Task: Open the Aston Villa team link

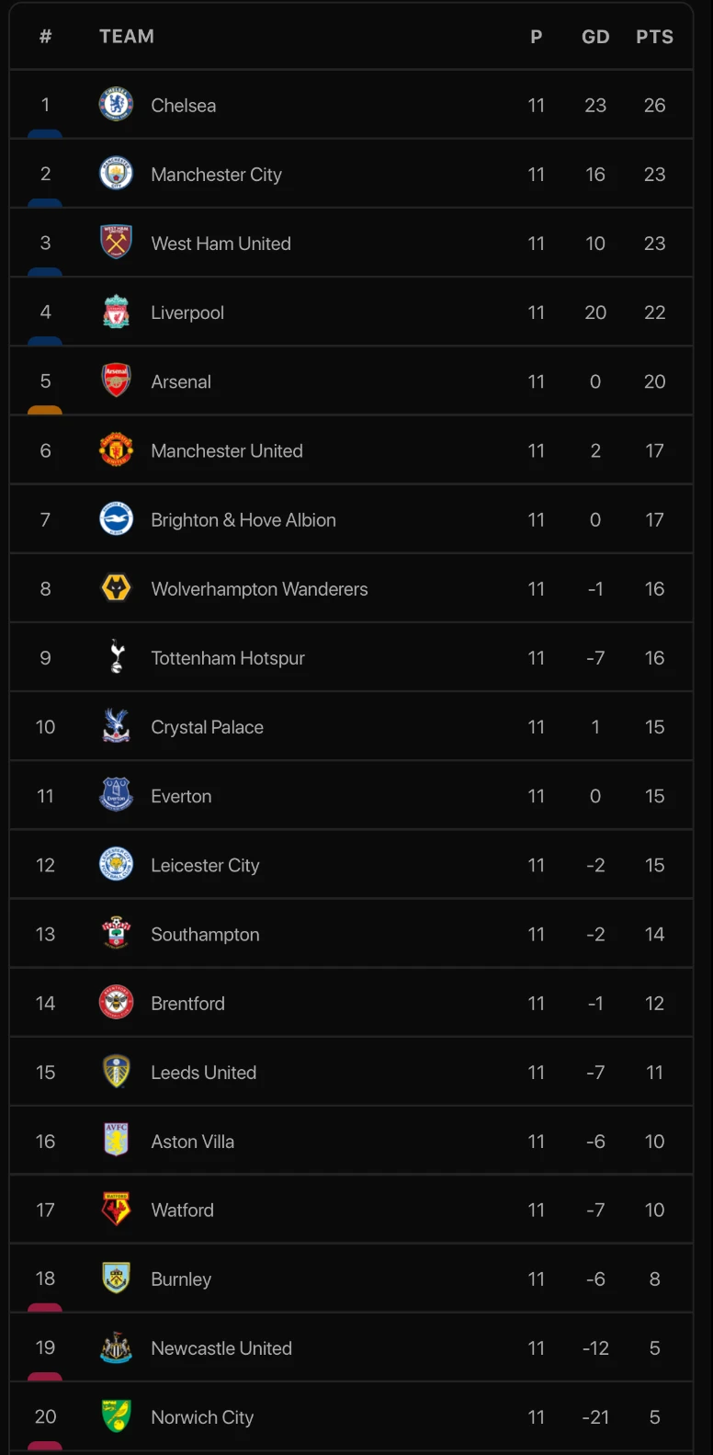Action: click(x=192, y=1142)
